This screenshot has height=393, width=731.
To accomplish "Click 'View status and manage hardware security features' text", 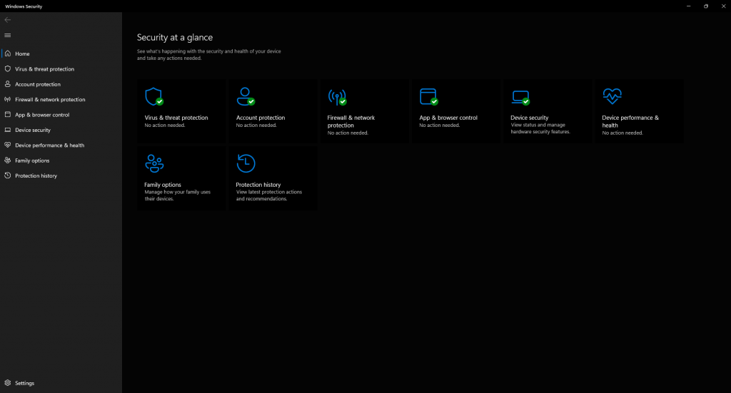I will pos(540,128).
